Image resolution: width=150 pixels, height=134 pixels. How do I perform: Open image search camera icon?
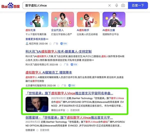123,6
